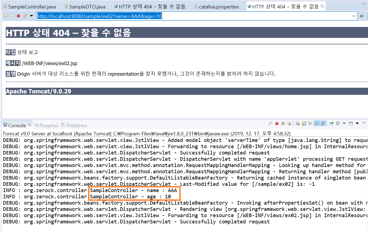Switch to the Progress view tab
This screenshot has height=231, width=368.
(x=46, y=125)
